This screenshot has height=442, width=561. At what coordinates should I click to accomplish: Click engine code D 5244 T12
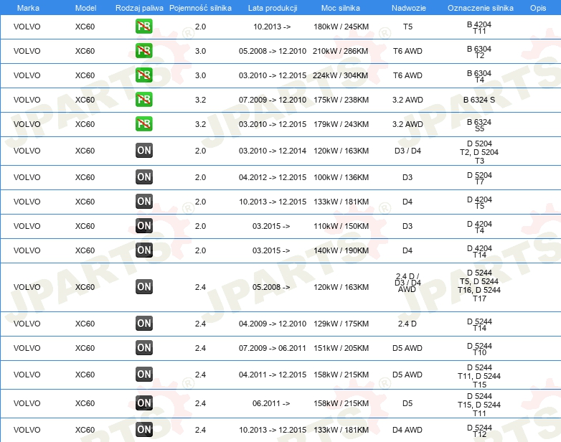(x=479, y=431)
